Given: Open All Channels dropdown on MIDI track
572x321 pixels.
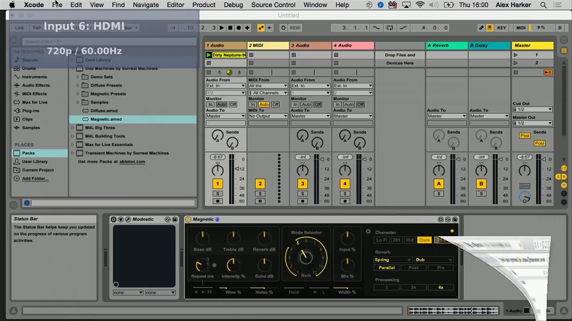Looking at the screenshot, I should pos(268,93).
